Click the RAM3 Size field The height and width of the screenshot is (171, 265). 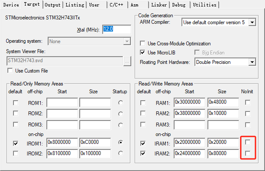click(223, 125)
